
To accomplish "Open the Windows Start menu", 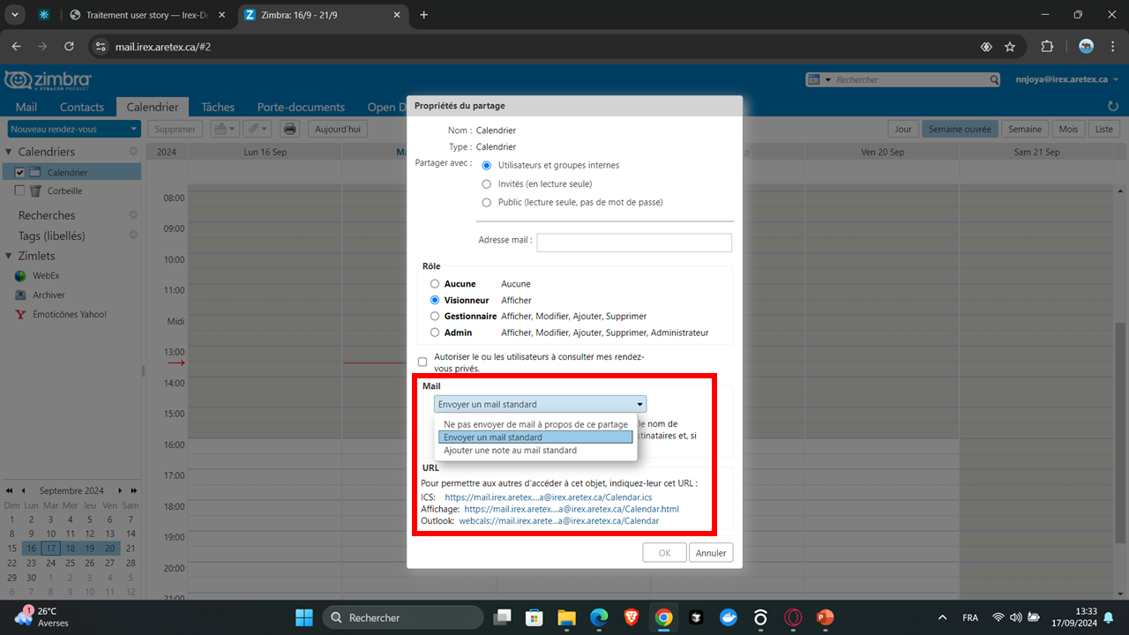I will tap(303, 617).
